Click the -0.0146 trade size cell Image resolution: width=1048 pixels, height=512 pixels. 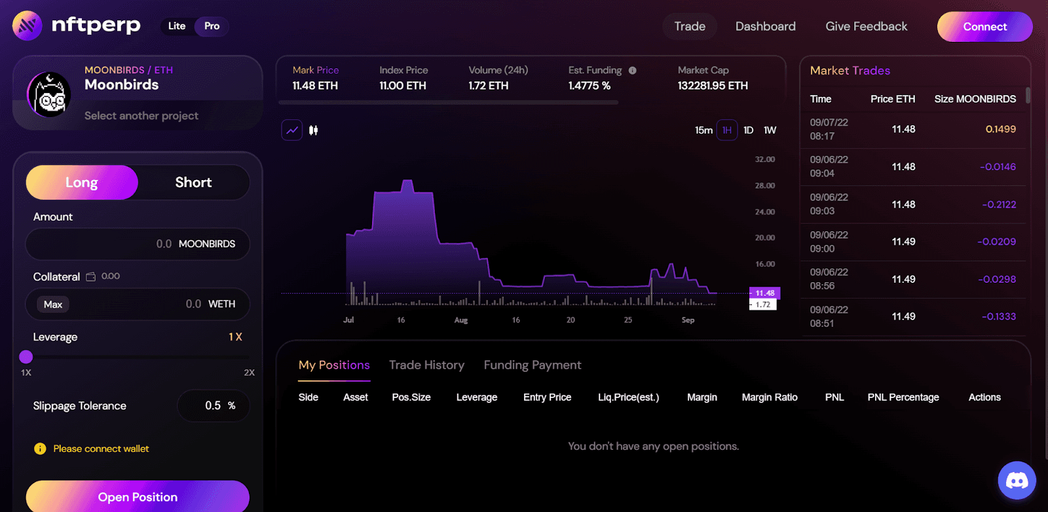click(x=998, y=167)
